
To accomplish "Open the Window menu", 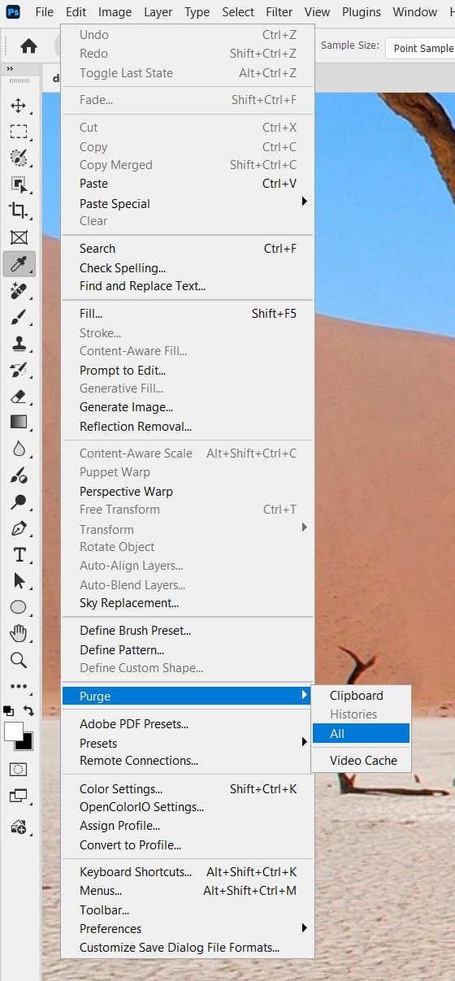I will [415, 12].
